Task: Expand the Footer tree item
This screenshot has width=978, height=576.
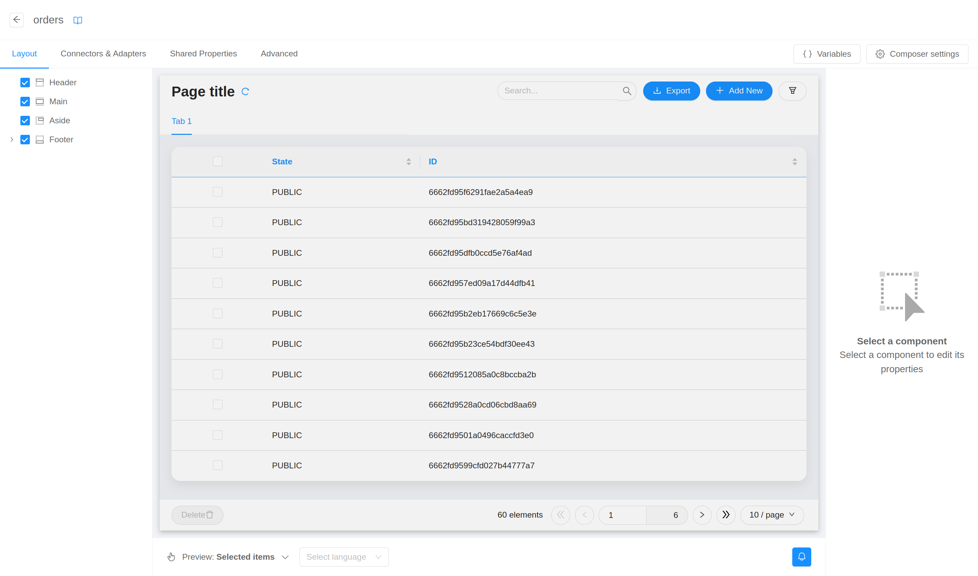Action: pyautogui.click(x=12, y=140)
